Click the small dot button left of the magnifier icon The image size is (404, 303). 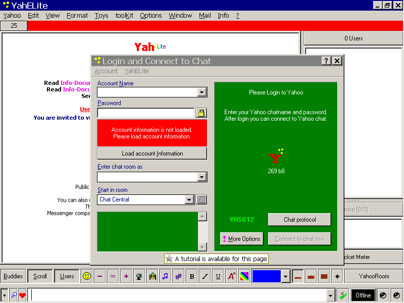point(5,295)
